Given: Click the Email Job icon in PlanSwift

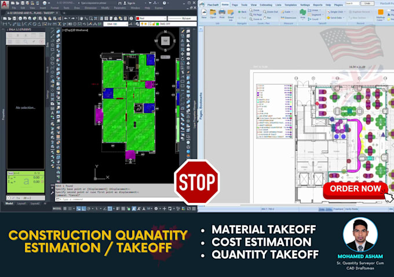Looking at the screenshot, I should click(231, 14).
